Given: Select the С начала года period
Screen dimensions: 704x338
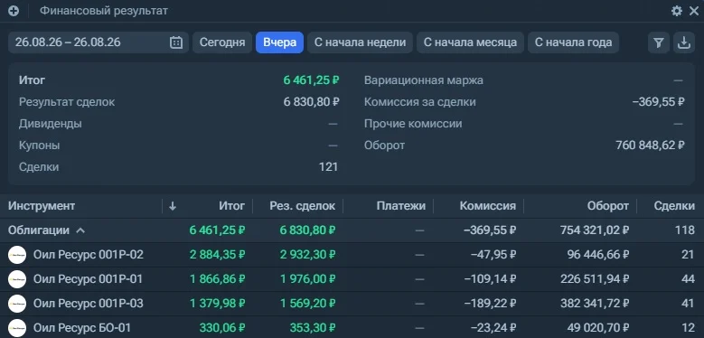Looking at the screenshot, I should [x=573, y=42].
